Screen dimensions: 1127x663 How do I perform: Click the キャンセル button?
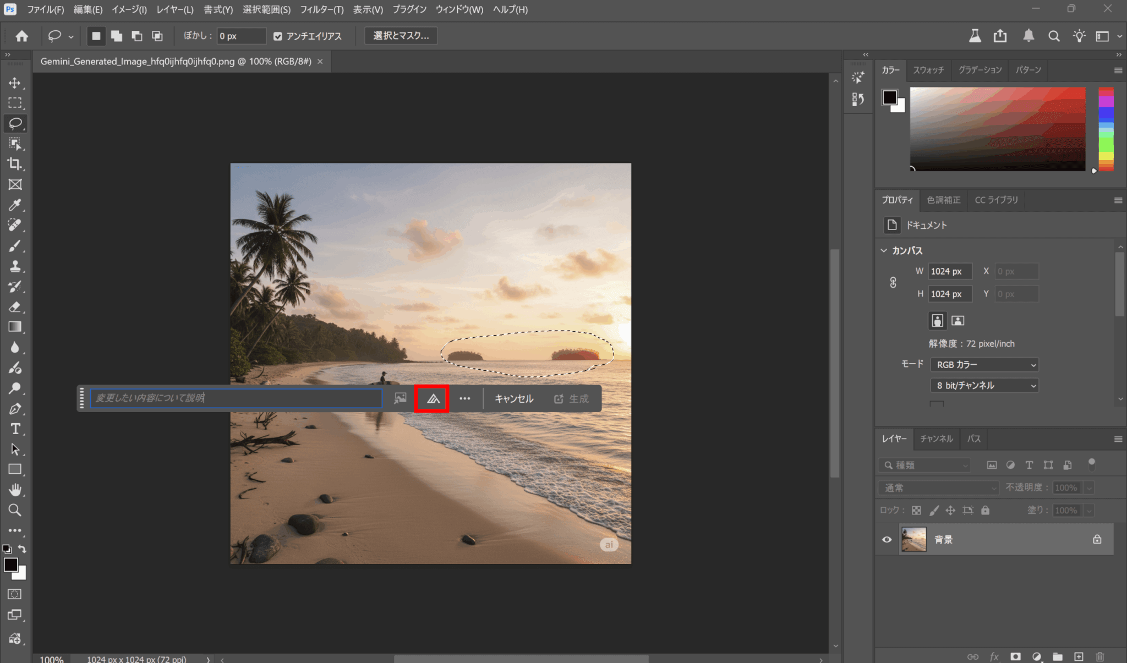(x=513, y=398)
